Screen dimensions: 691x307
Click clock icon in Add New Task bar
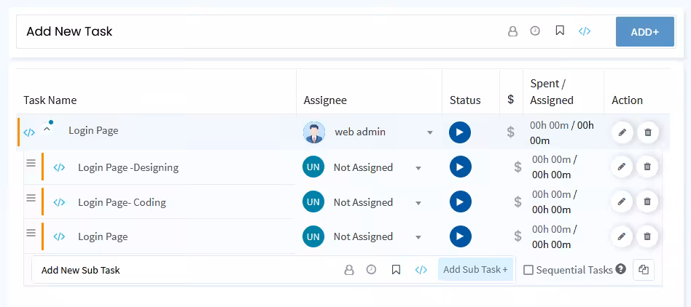coord(535,31)
